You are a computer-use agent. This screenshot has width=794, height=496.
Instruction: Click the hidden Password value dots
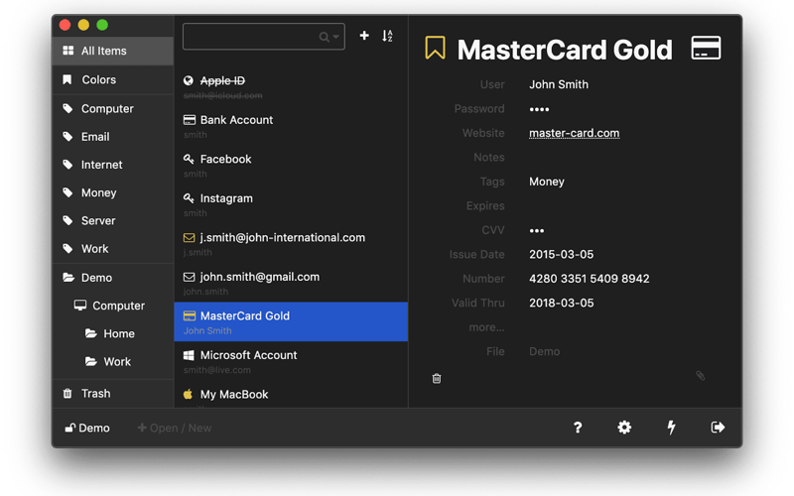[539, 109]
